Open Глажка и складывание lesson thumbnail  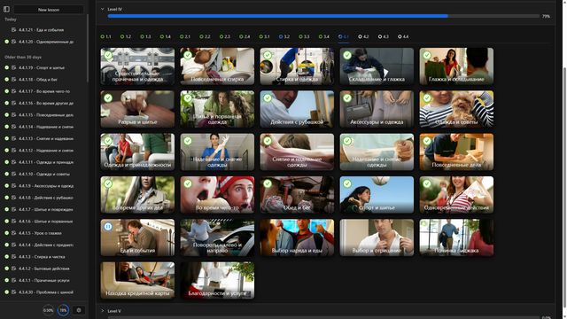[456, 66]
